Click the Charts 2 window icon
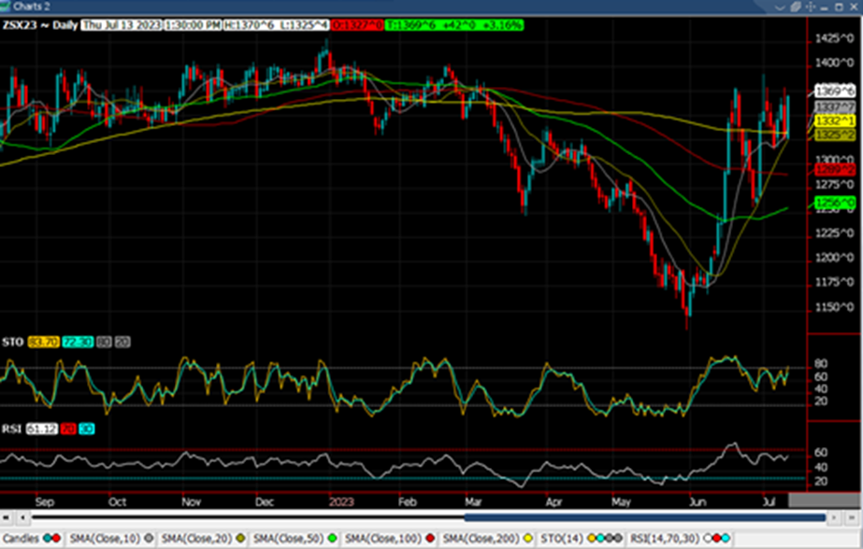The height and width of the screenshot is (549, 863). 7,8
